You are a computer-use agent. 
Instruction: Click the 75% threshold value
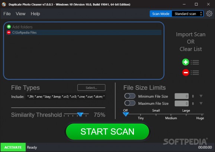point(99,115)
